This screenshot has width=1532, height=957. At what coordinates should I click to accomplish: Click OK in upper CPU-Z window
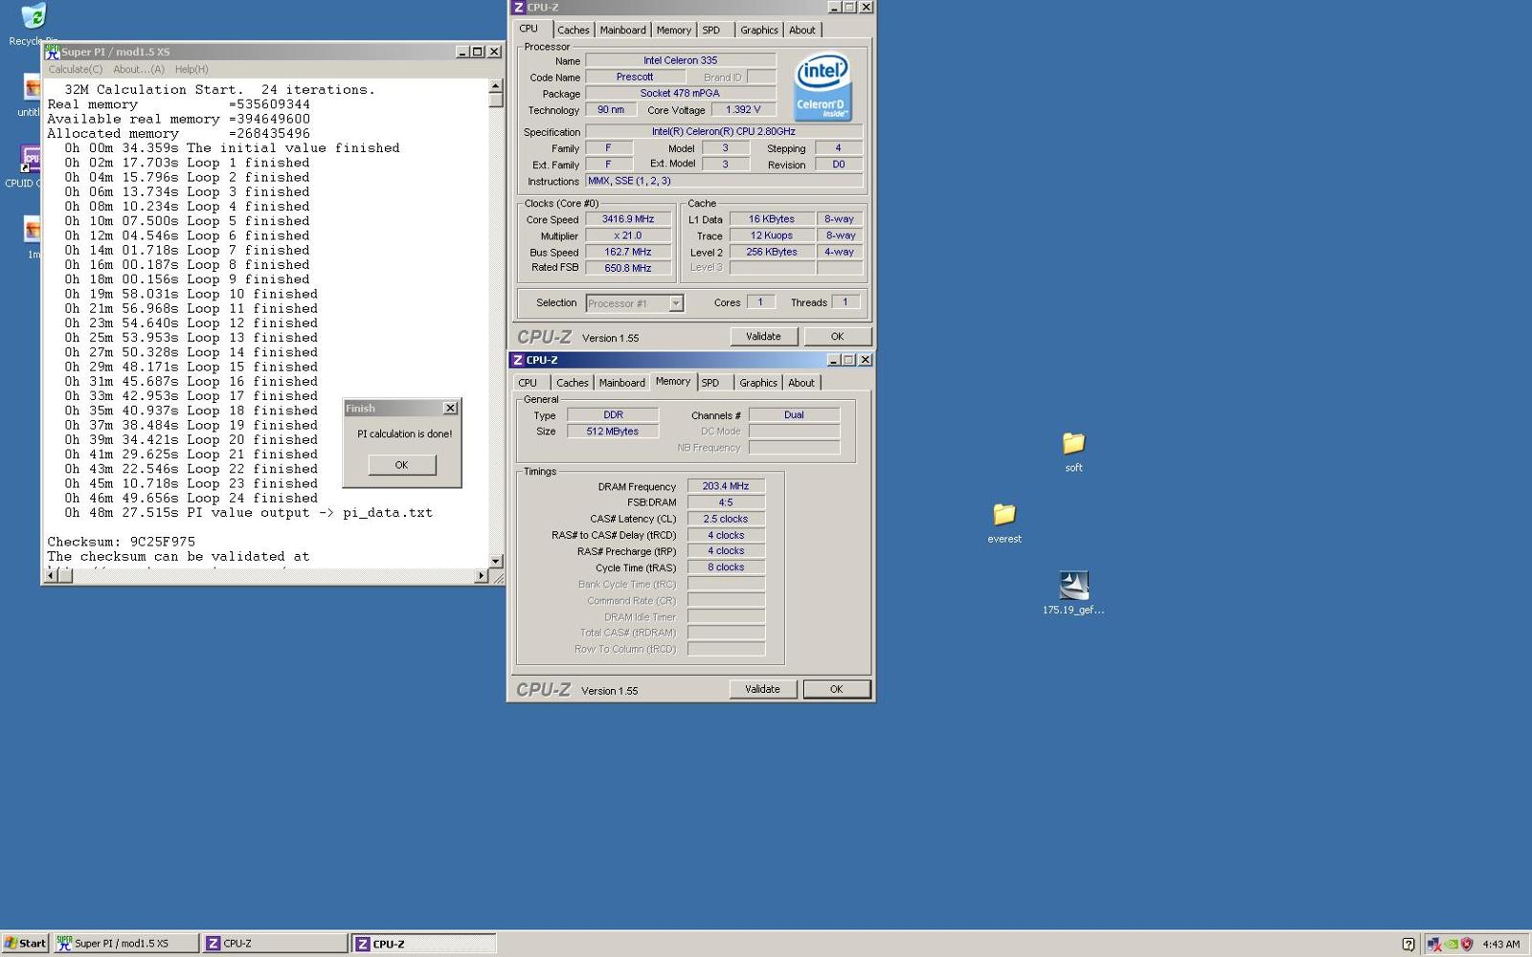[837, 337]
